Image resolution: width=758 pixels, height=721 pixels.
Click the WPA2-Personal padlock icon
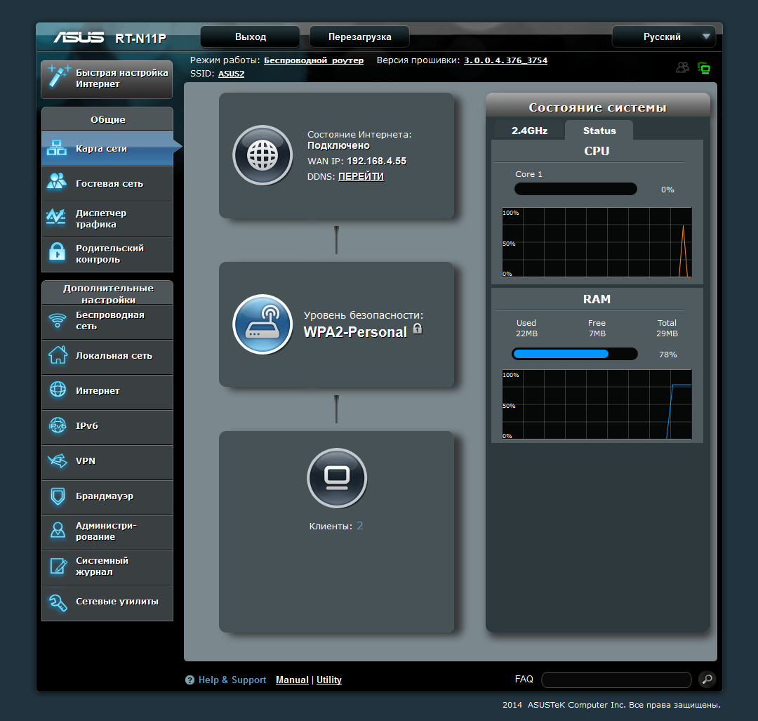coord(418,329)
